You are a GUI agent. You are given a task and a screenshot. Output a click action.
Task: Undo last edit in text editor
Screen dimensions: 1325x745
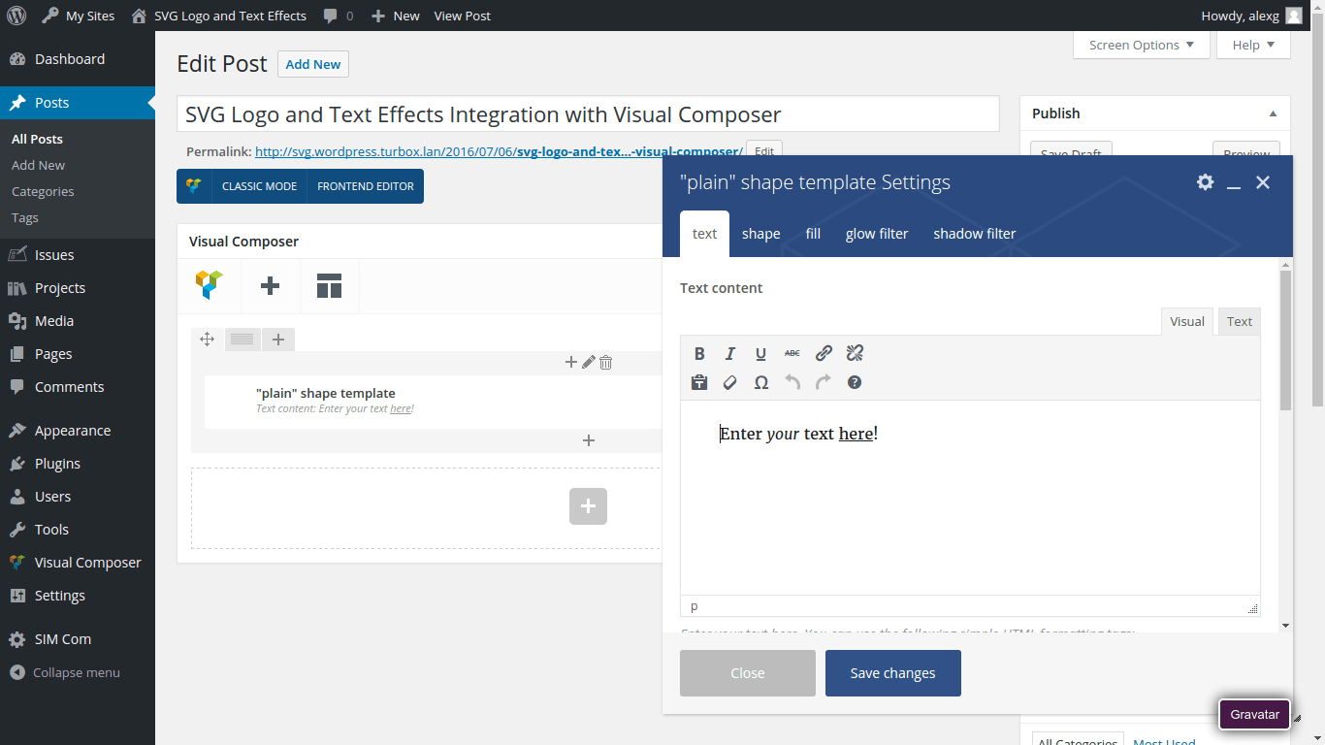(x=792, y=383)
